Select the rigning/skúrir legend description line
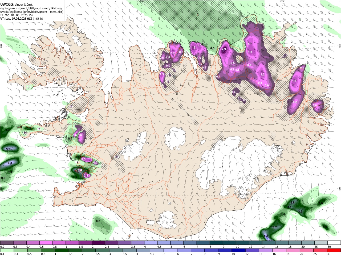The width and height of the screenshot is (341, 256). (31, 8)
